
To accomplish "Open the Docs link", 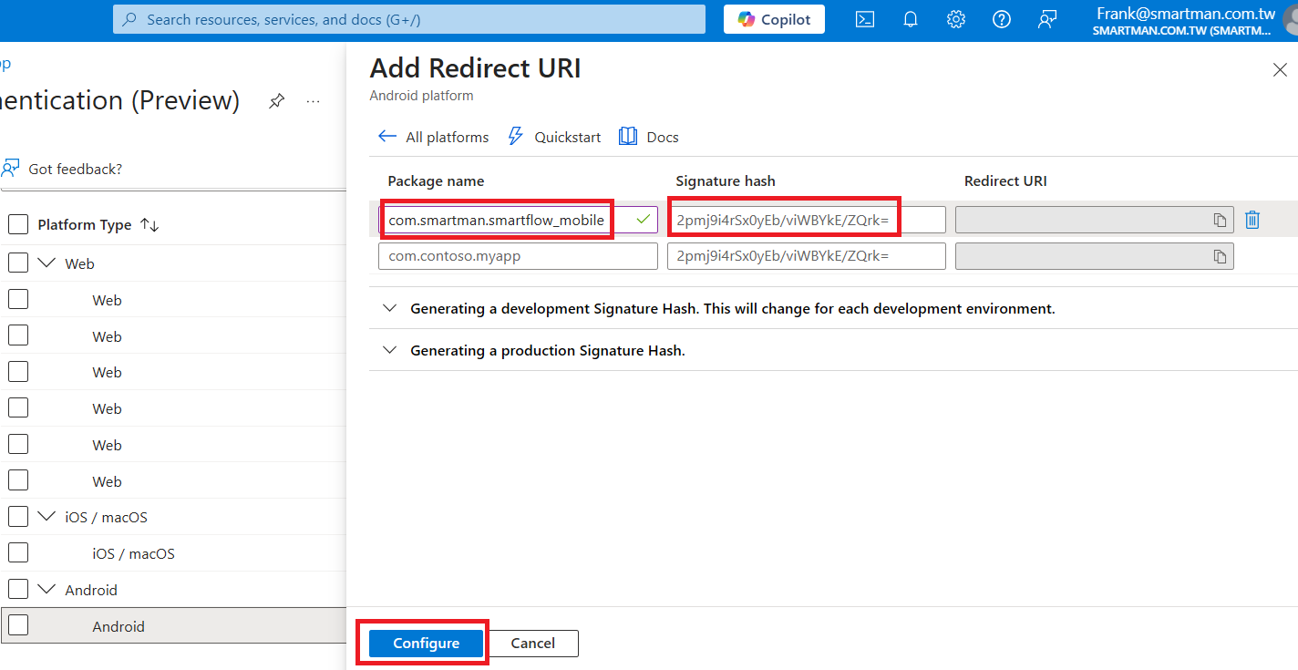I will point(649,137).
